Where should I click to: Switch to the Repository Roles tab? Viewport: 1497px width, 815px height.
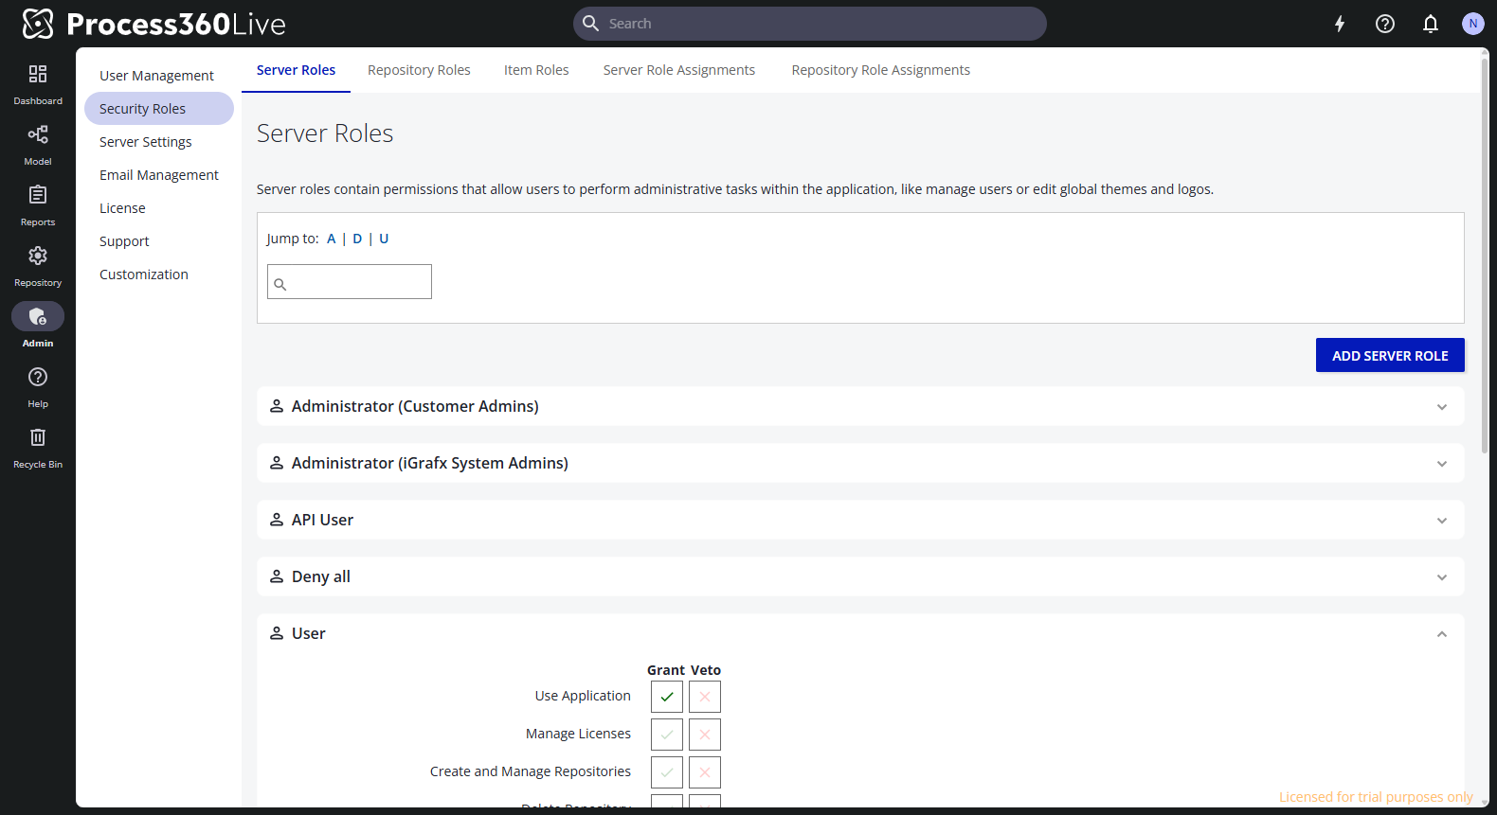(x=419, y=70)
